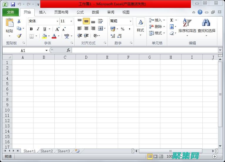The height and width of the screenshot is (162, 225).
Task: Open the 文件 File tab
Action: click(11, 12)
